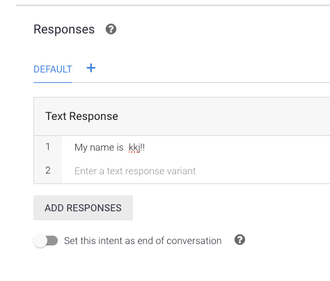Click the white knob of the intent toggle
Screen dimensions: 330x281
pos(40,241)
